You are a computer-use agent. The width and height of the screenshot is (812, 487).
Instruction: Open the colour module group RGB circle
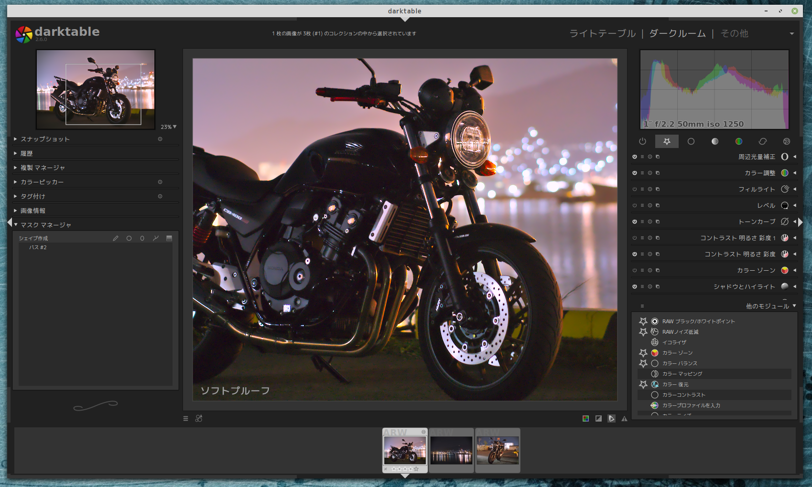738,141
